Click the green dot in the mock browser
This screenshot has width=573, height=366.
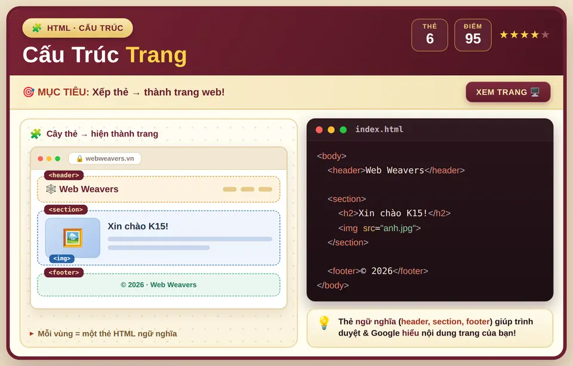57,159
